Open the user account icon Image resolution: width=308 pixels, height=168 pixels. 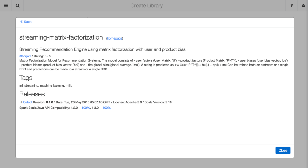pos(303,6)
